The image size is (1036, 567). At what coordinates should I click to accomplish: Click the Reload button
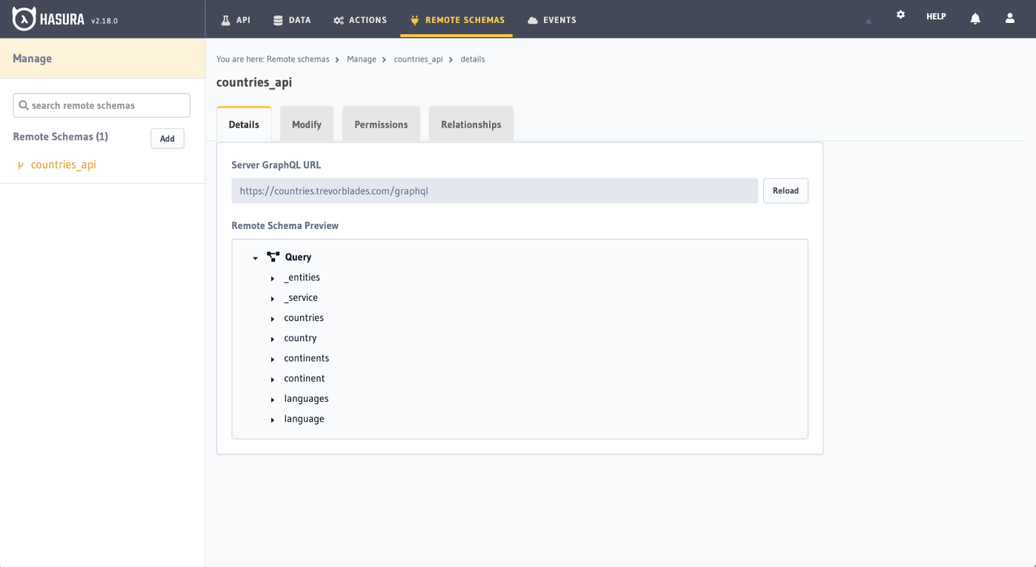786,190
